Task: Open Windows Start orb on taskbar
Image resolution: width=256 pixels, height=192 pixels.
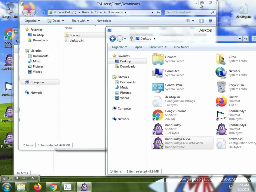Action: click(6, 187)
